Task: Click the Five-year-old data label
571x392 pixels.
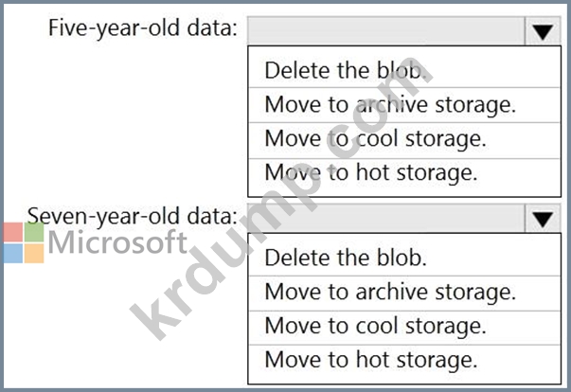Action: [x=143, y=27]
